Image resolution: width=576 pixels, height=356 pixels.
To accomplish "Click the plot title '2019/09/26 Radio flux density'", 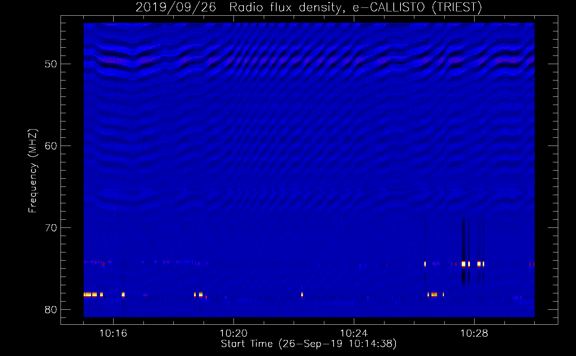I will [241, 7].
